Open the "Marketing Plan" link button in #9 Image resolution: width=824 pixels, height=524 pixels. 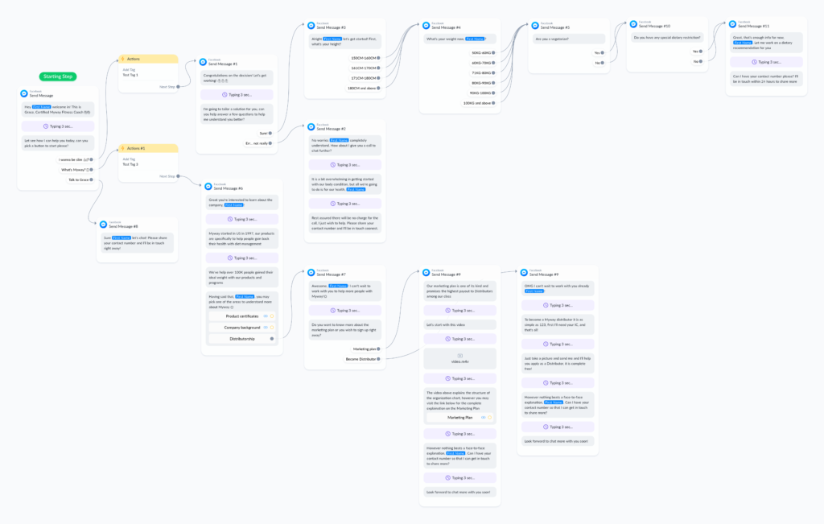(459, 418)
